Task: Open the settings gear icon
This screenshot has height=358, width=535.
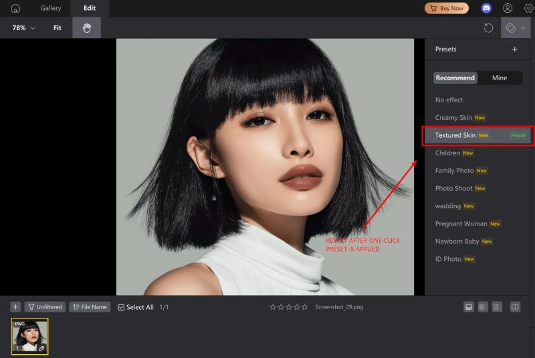Action: 528,8
